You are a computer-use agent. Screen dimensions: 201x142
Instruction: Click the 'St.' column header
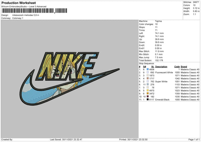pos(153,67)
